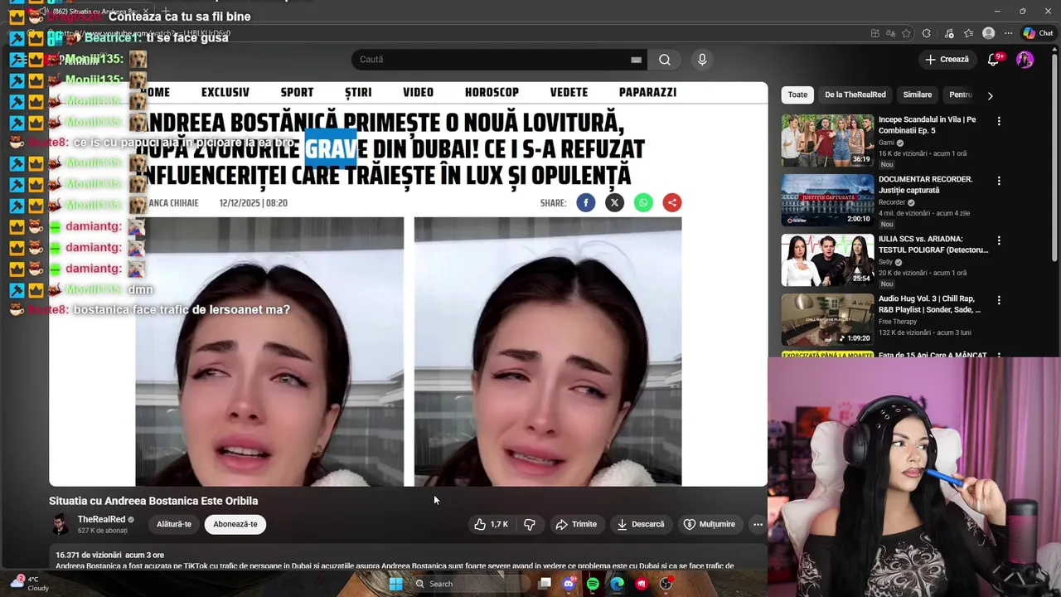Image resolution: width=1061 pixels, height=597 pixels.
Task: Click the video player area
Action: tap(409, 284)
